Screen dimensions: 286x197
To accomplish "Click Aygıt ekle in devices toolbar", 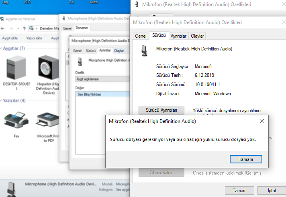I will pyautogui.click(x=10, y=38).
